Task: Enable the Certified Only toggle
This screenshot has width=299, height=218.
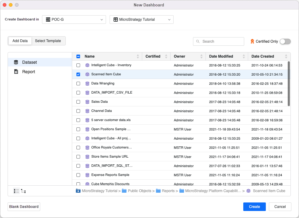Action: coord(285,41)
